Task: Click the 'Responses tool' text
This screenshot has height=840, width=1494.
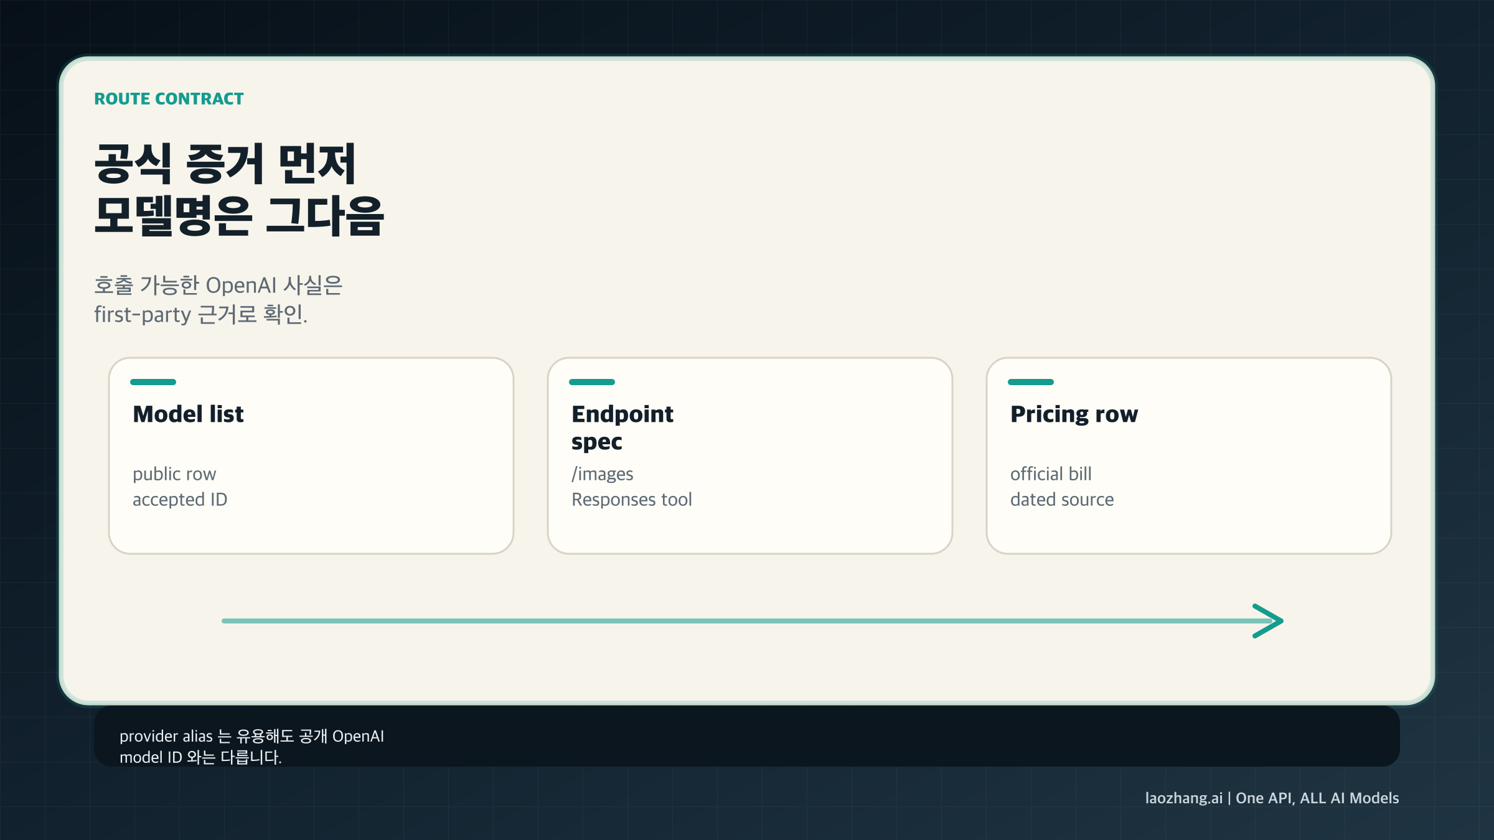Action: click(631, 500)
